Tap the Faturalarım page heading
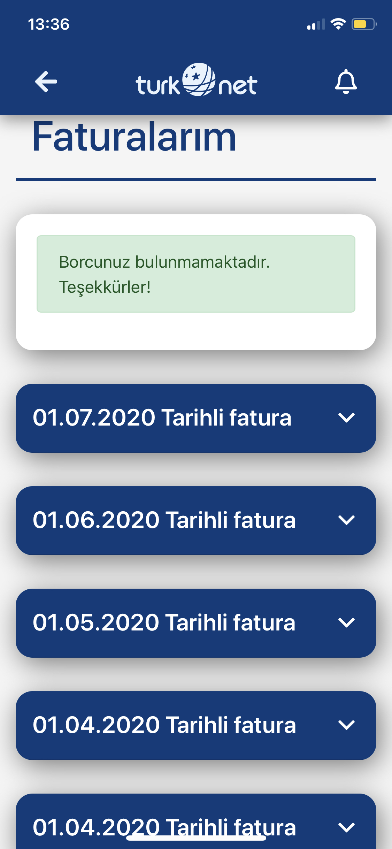 tap(134, 137)
